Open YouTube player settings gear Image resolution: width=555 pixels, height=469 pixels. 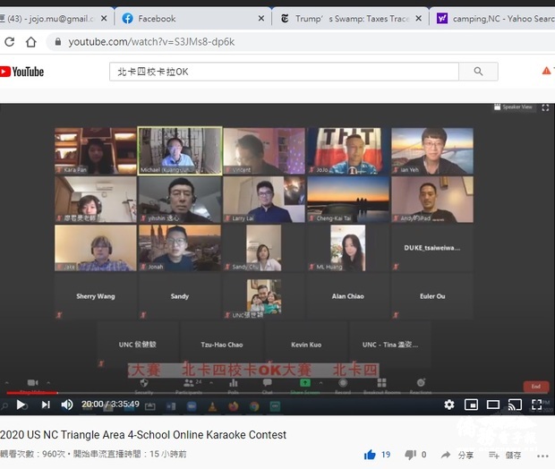[449, 405]
